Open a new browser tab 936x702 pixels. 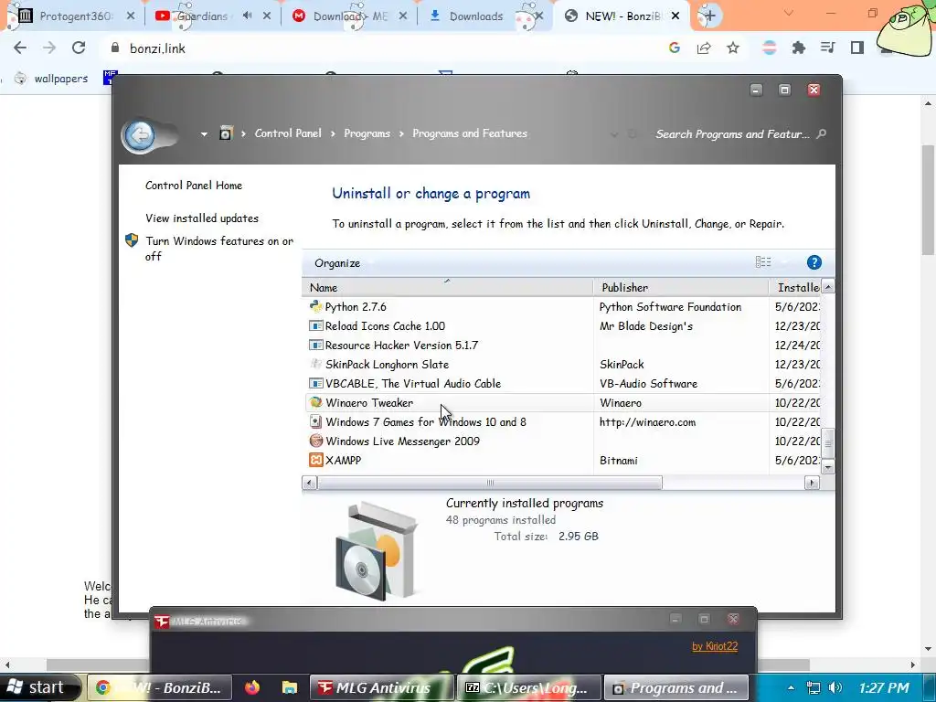709,16
